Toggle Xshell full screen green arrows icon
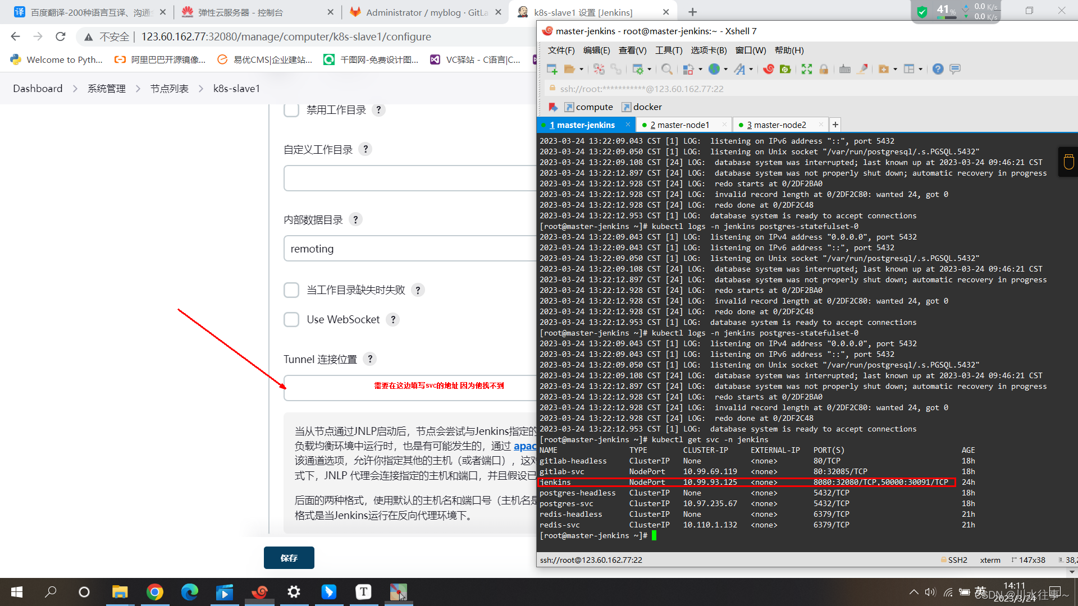The width and height of the screenshot is (1078, 606). [806, 69]
